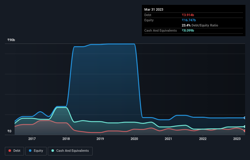Click the 2021 x-axis label

(x=168, y=139)
